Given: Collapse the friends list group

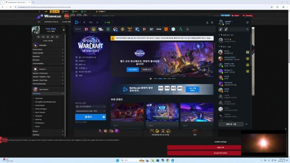Looking at the screenshot, I should coord(219,47).
